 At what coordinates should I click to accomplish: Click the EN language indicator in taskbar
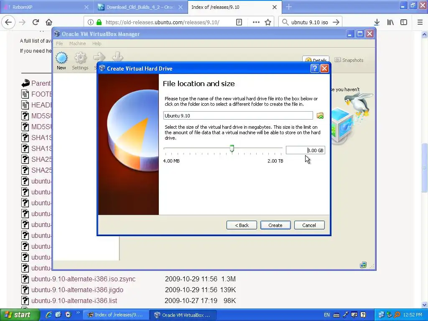point(327,315)
